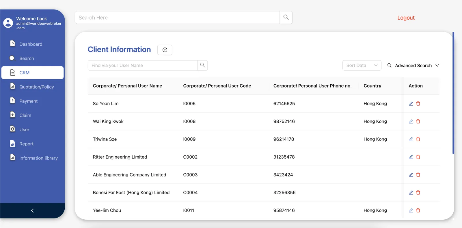Delete Bonesi Far East (Hong Kong) Limited
Screen dimensions: 462x228
coord(418,193)
